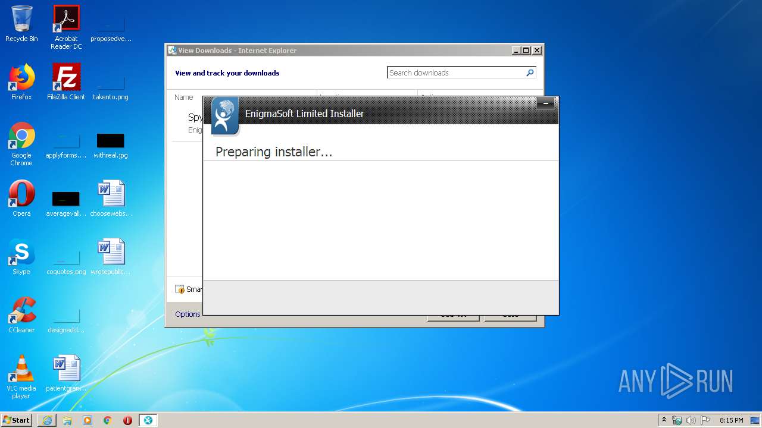Click the View Downloads window title bar
The width and height of the screenshot is (762, 428).
tap(339, 51)
